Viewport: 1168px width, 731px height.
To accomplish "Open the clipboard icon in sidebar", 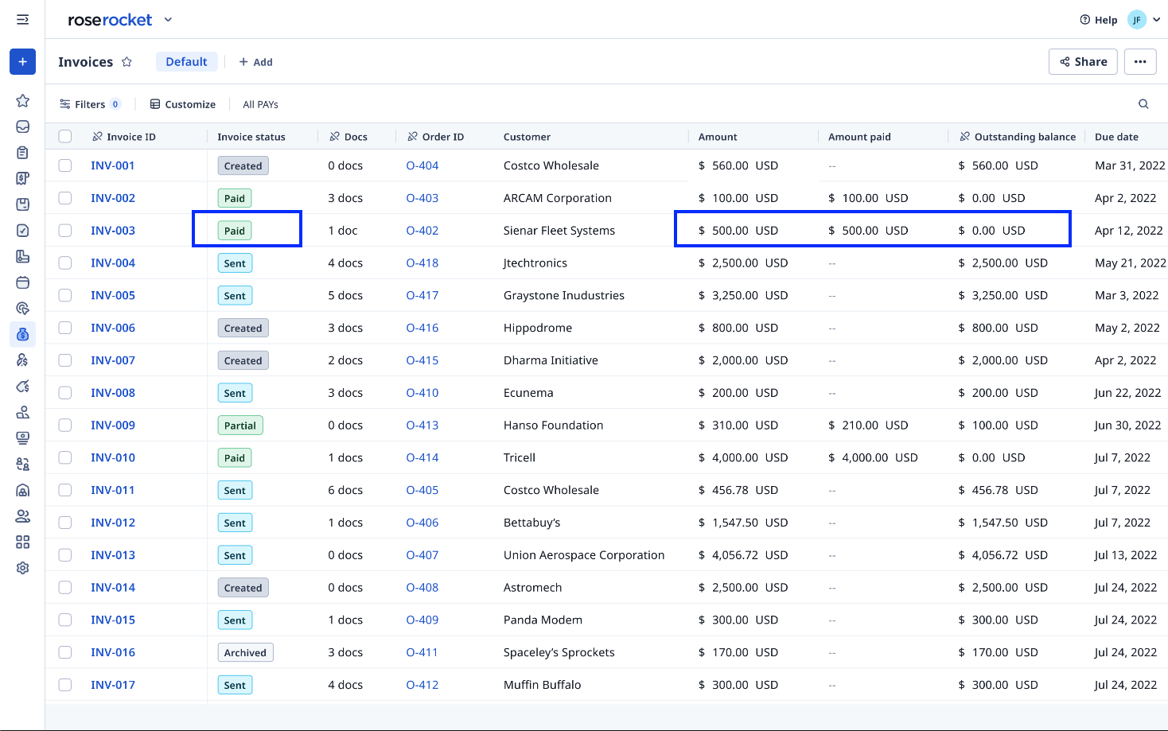I will click(x=22, y=152).
